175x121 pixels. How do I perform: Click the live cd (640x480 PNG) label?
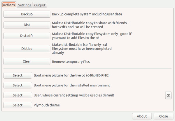tap(71, 75)
